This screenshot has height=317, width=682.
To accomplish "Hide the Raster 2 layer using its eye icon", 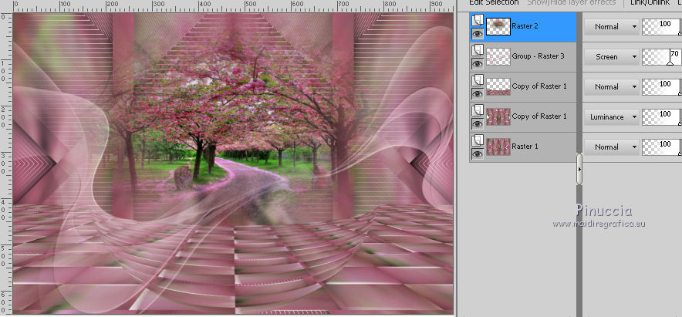I will point(478,33).
